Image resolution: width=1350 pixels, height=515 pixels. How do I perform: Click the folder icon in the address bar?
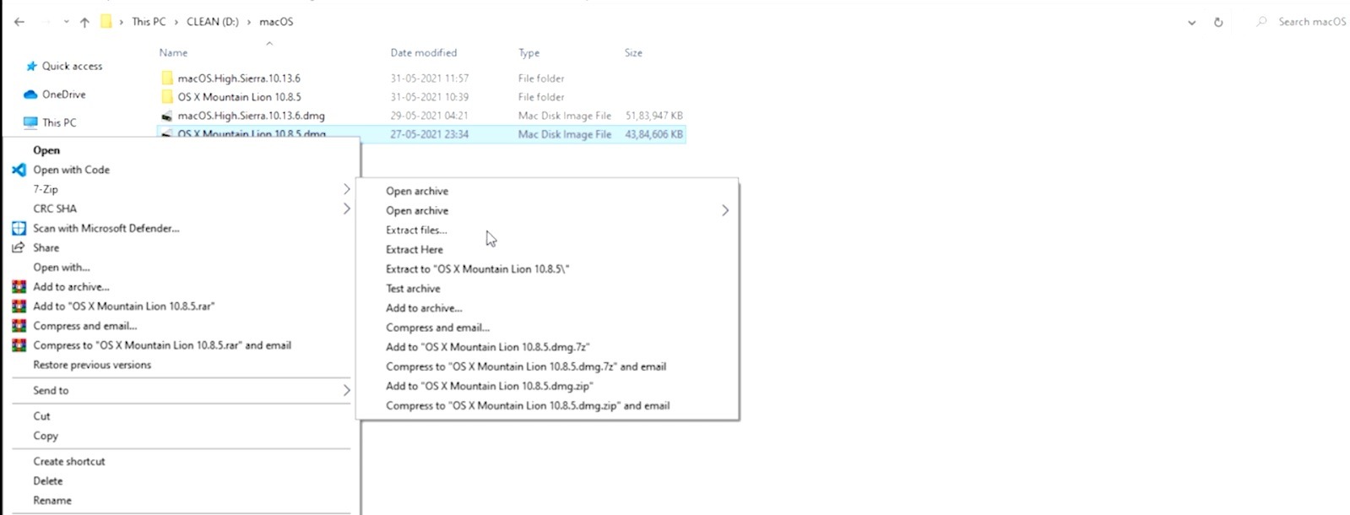[x=106, y=21]
